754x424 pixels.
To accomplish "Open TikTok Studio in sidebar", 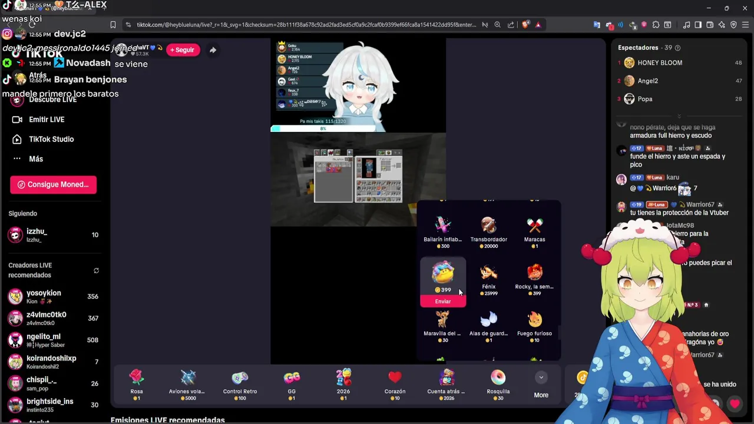I will click(x=51, y=140).
